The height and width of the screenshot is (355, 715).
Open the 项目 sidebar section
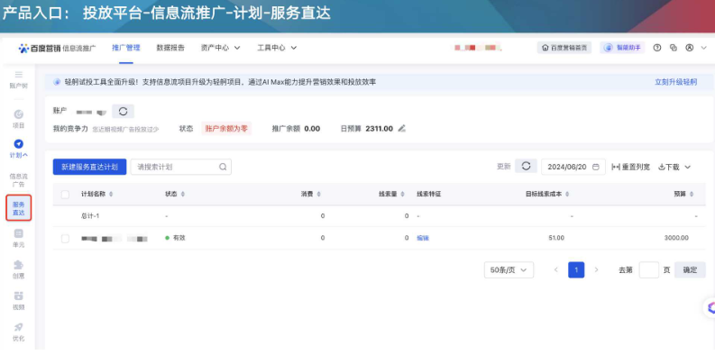(x=19, y=119)
